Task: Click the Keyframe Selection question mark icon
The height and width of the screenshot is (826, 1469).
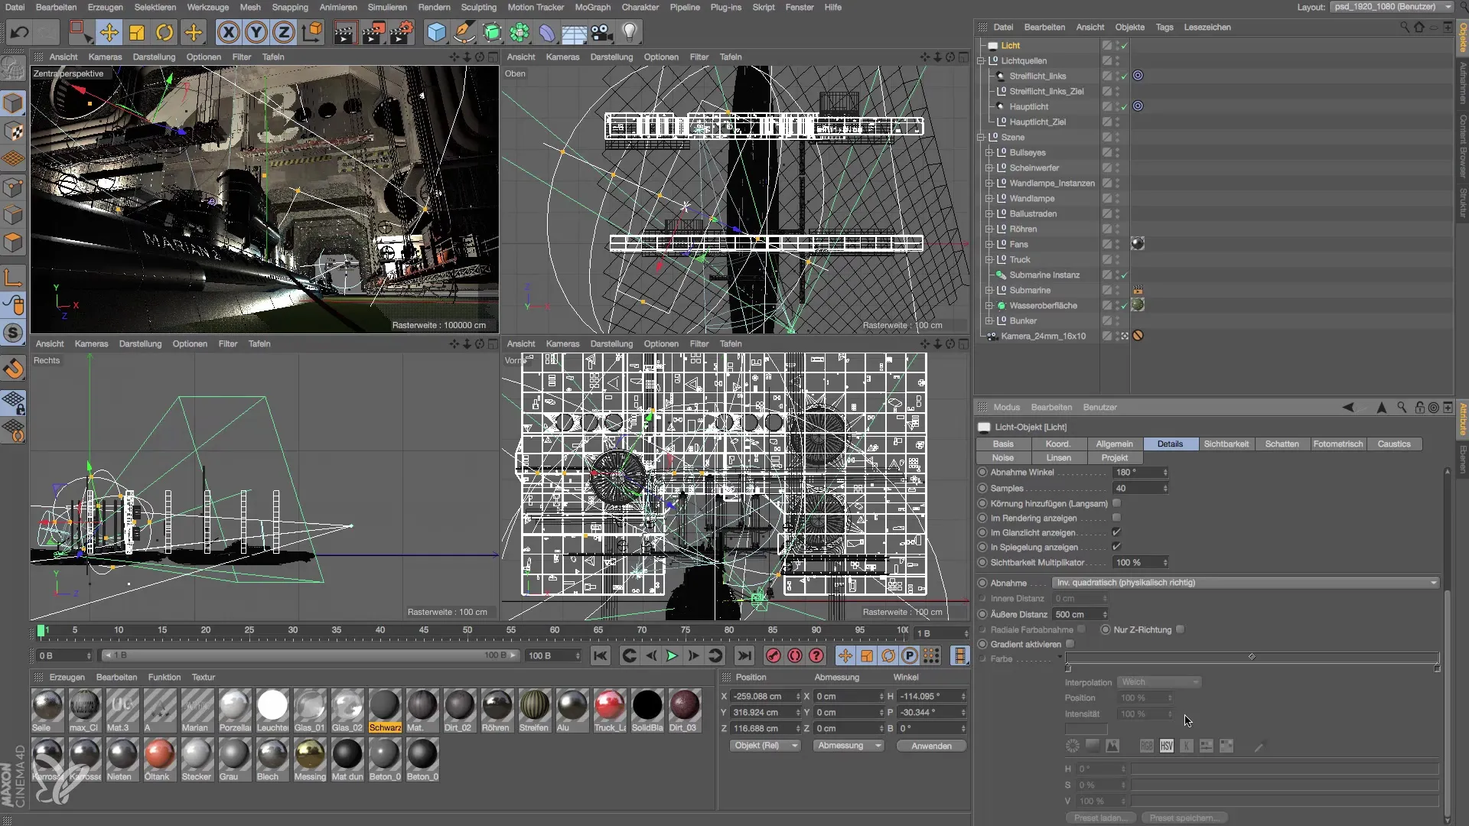Action: (x=816, y=655)
